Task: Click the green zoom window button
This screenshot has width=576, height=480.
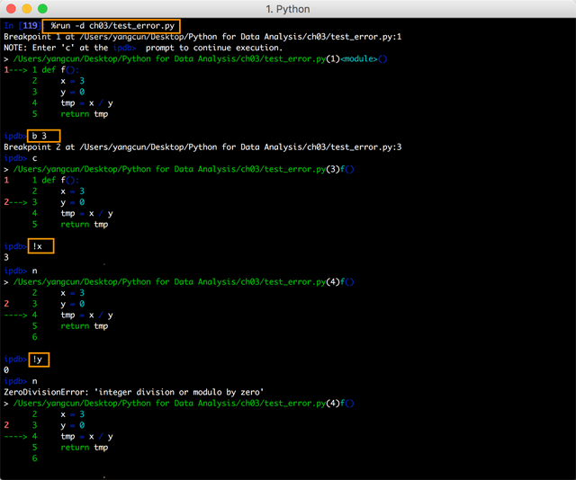Action: click(x=42, y=8)
